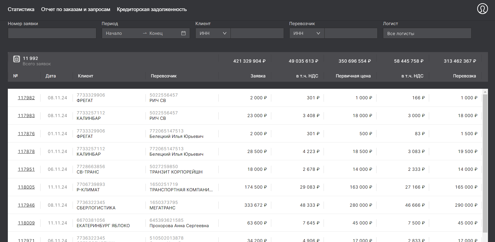Viewport: 495px width, 242px height.
Task: Open order link 117951
Action: pos(26,169)
